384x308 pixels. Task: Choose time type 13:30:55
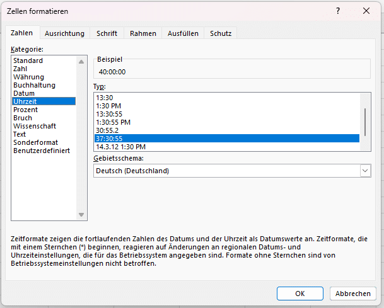(x=227, y=114)
